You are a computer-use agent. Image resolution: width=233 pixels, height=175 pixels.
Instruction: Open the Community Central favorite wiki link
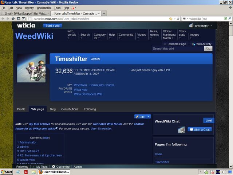coord(102,85)
